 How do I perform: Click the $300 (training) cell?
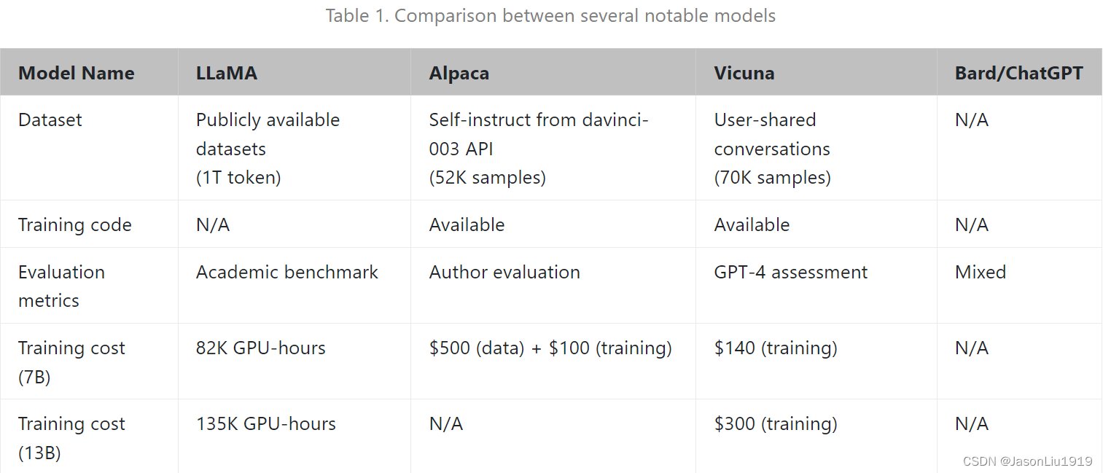(x=776, y=423)
